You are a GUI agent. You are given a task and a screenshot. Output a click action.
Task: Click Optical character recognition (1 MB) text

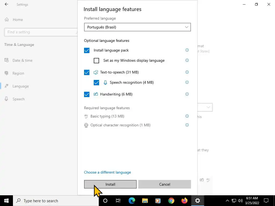(120, 125)
